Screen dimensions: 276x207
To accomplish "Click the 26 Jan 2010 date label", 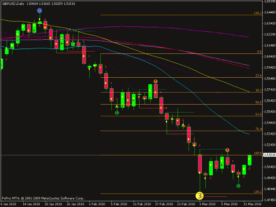I will point(76,204).
